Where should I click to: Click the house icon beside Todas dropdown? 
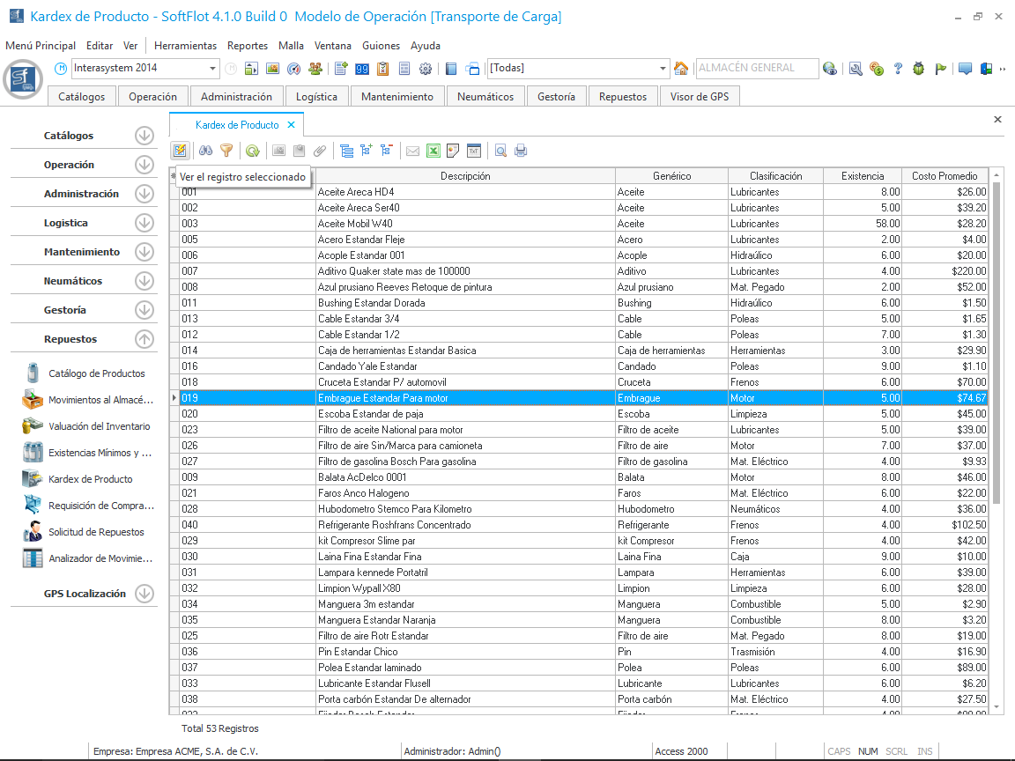coord(681,69)
